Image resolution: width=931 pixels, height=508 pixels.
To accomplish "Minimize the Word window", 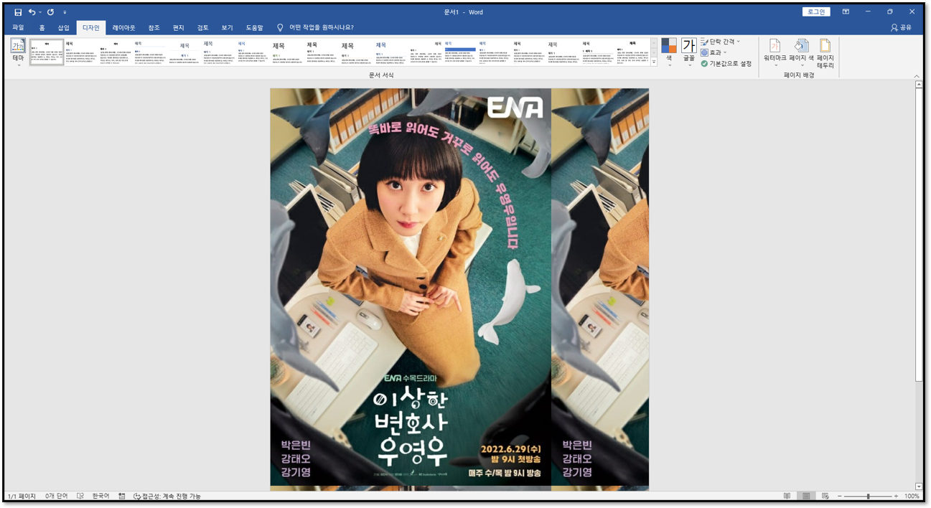I will [868, 12].
